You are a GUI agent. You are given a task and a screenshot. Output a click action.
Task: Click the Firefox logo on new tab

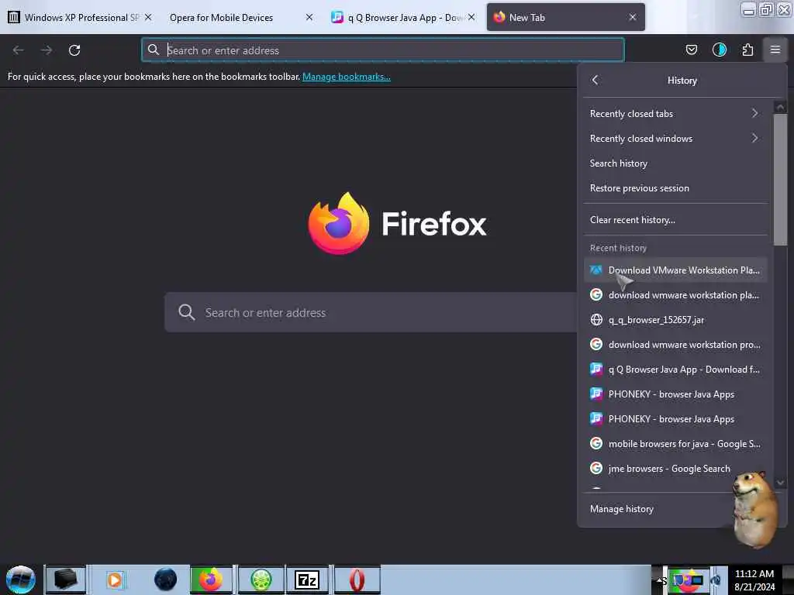(338, 223)
